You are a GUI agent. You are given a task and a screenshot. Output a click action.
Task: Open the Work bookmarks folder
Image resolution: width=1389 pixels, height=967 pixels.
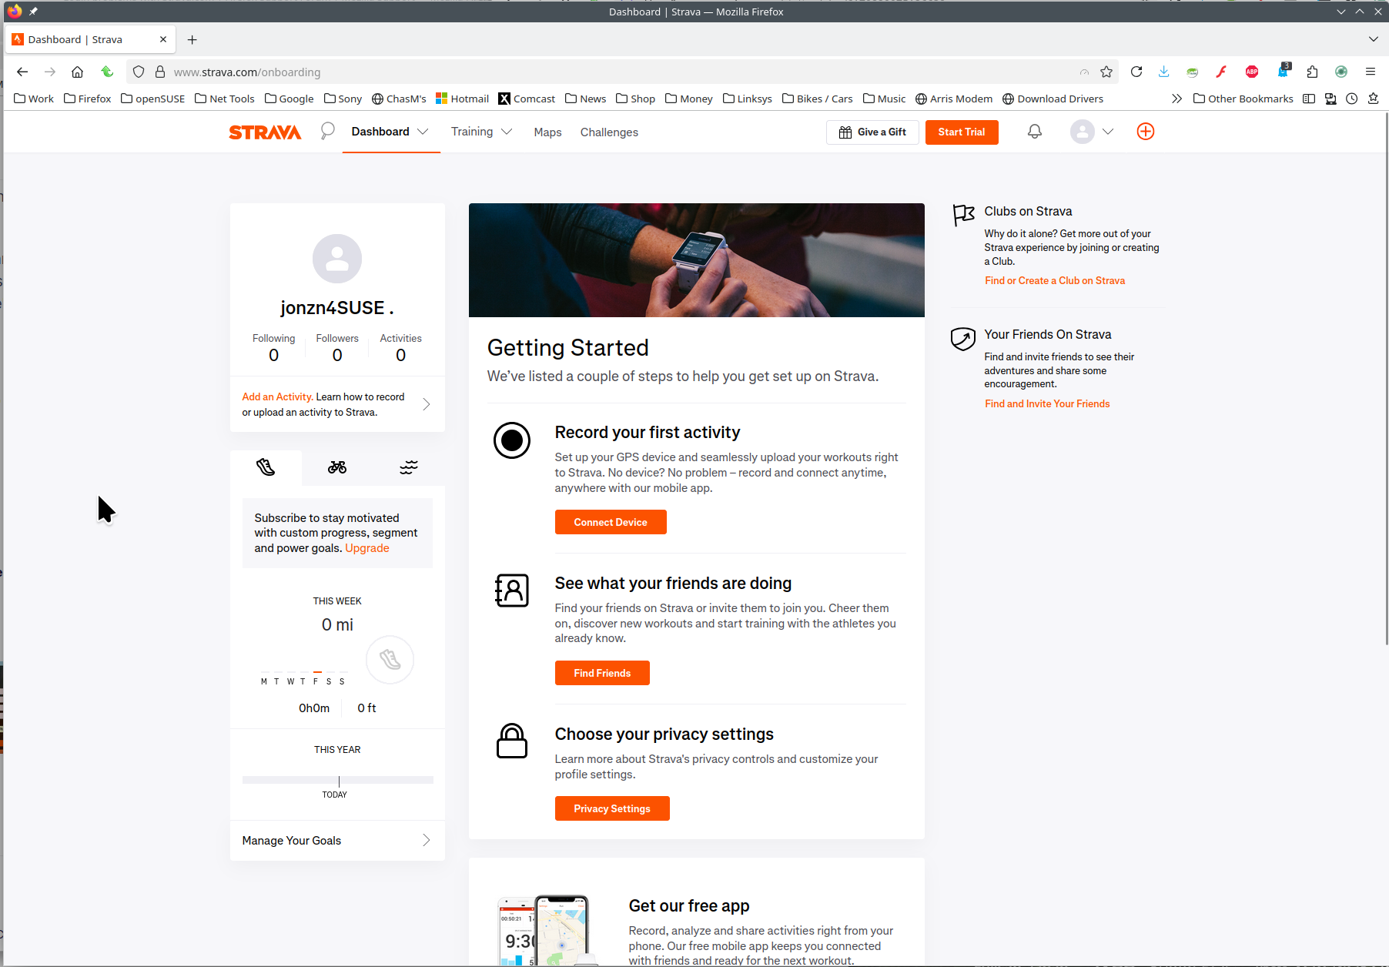pos(34,99)
